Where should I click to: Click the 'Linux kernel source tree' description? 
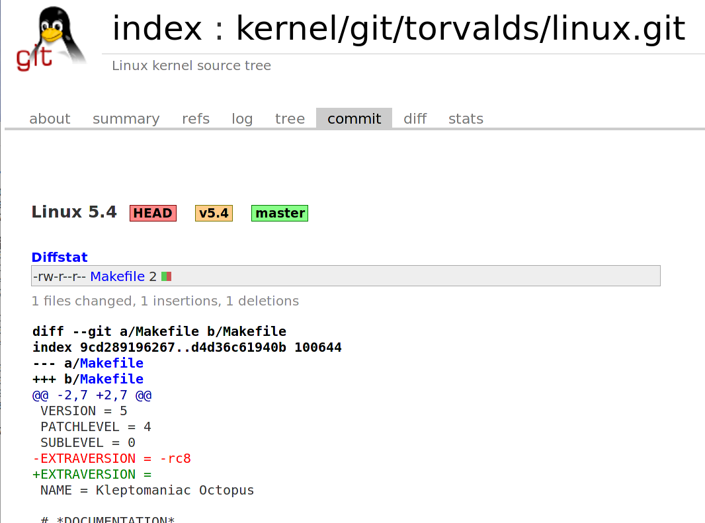click(x=192, y=65)
